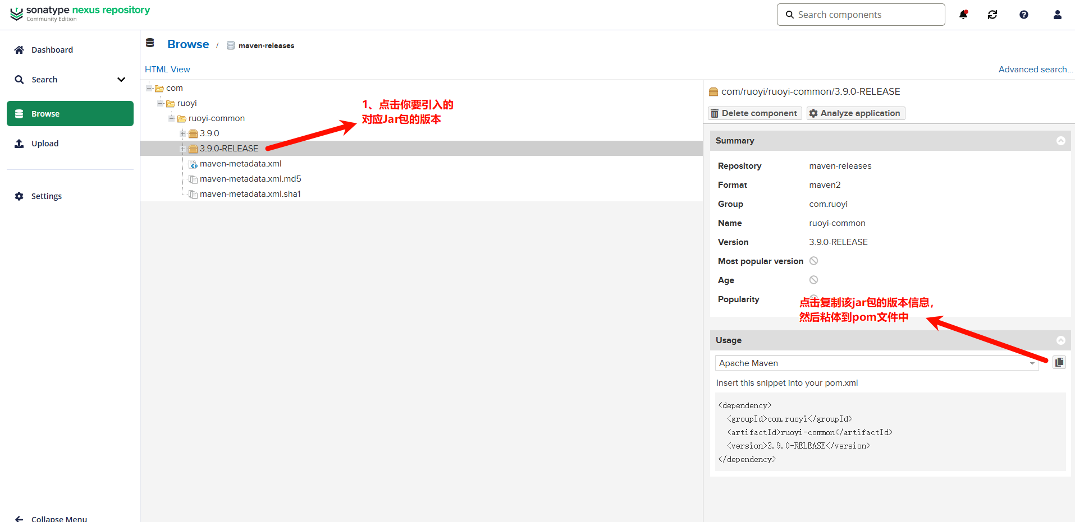Click the Analyze application button
Screen dimensions: 1075x522
click(x=856, y=113)
